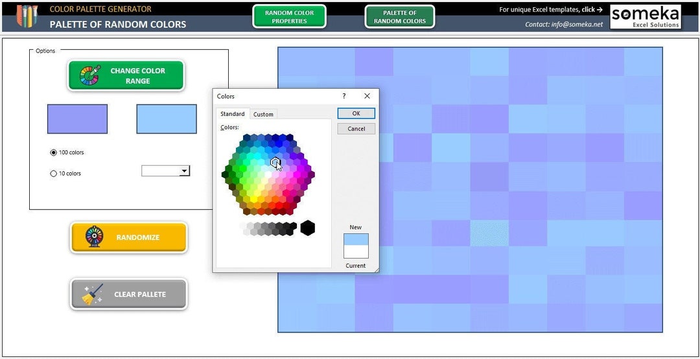The height and width of the screenshot is (359, 700).
Task: Open Random Color Properties page
Action: tap(289, 16)
